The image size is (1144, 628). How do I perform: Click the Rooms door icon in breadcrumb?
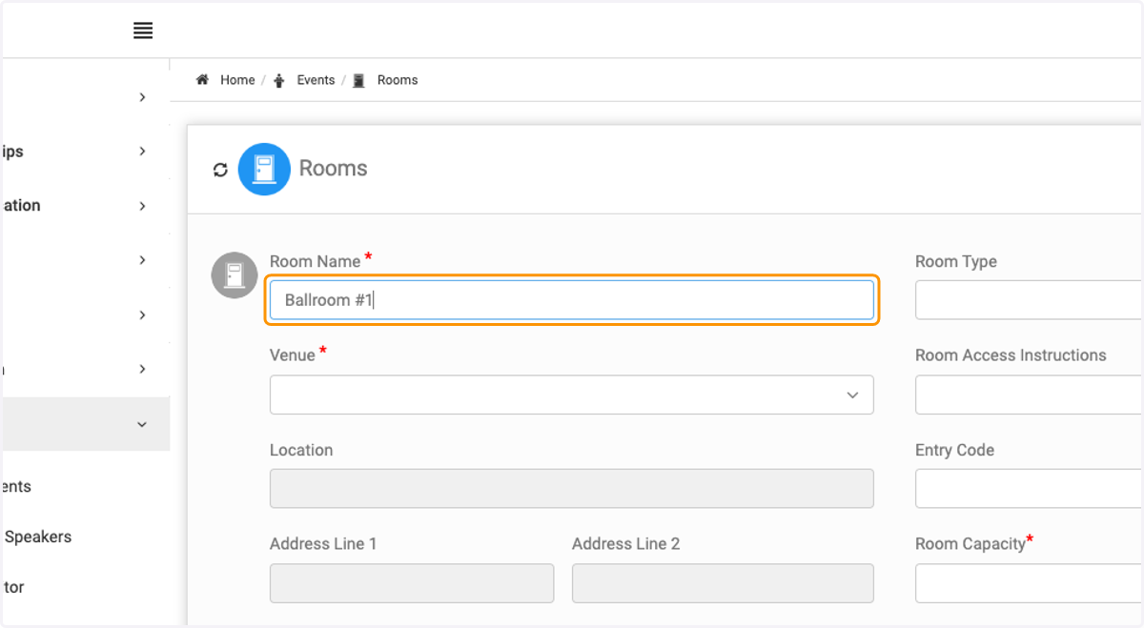358,81
